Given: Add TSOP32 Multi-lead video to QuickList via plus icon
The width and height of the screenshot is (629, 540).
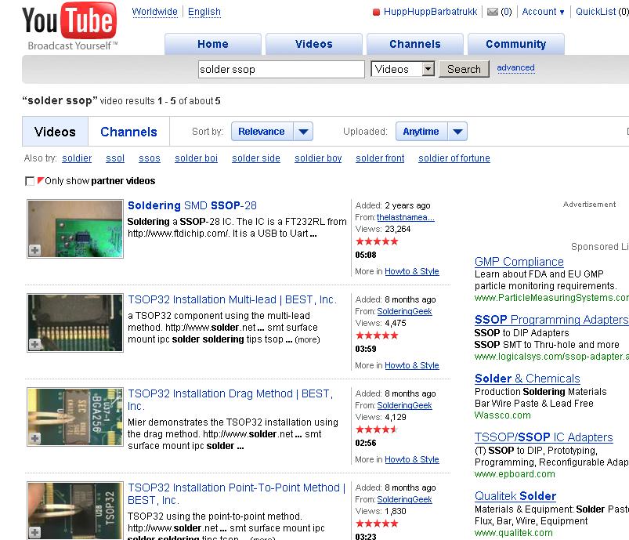Looking at the screenshot, I should (x=34, y=344).
